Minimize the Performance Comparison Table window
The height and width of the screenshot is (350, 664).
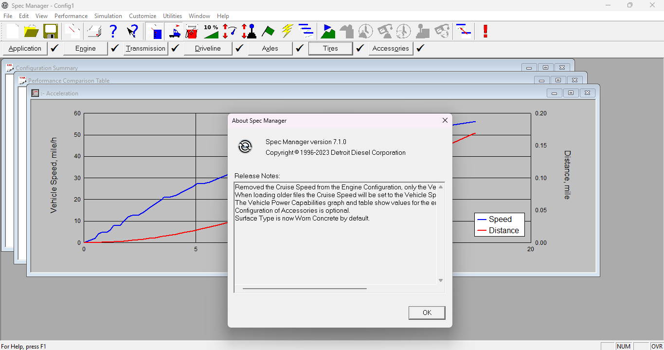[541, 80]
